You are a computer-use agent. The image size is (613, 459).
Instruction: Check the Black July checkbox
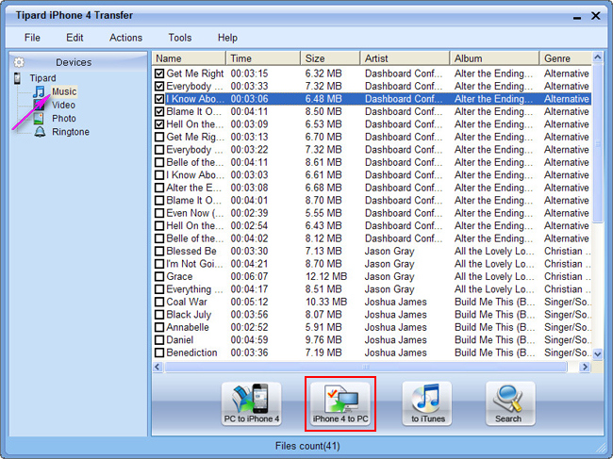pos(159,315)
